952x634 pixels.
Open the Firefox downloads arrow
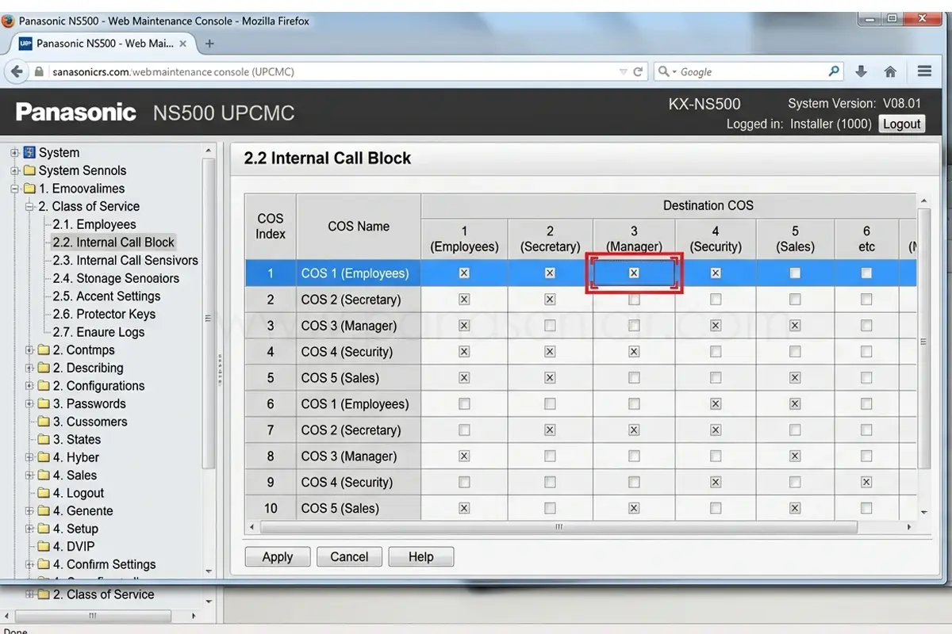(x=861, y=71)
